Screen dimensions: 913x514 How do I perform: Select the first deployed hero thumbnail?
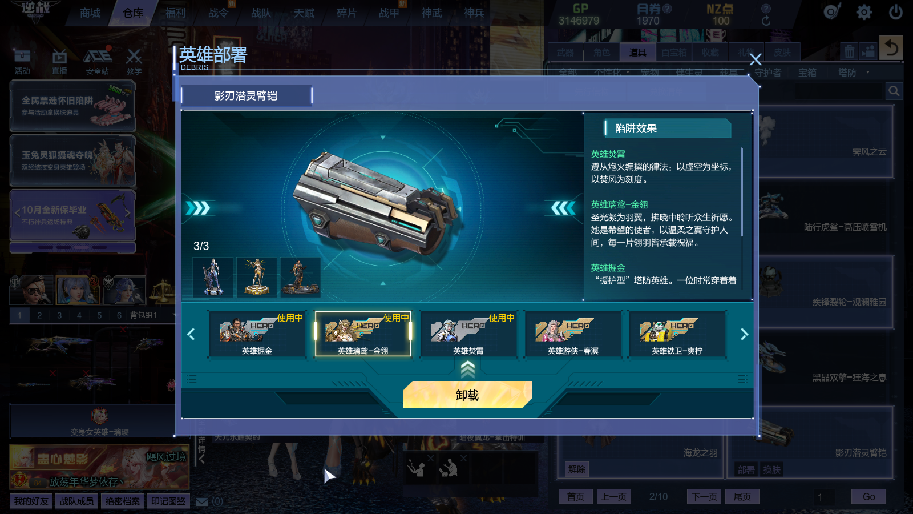coord(213,277)
